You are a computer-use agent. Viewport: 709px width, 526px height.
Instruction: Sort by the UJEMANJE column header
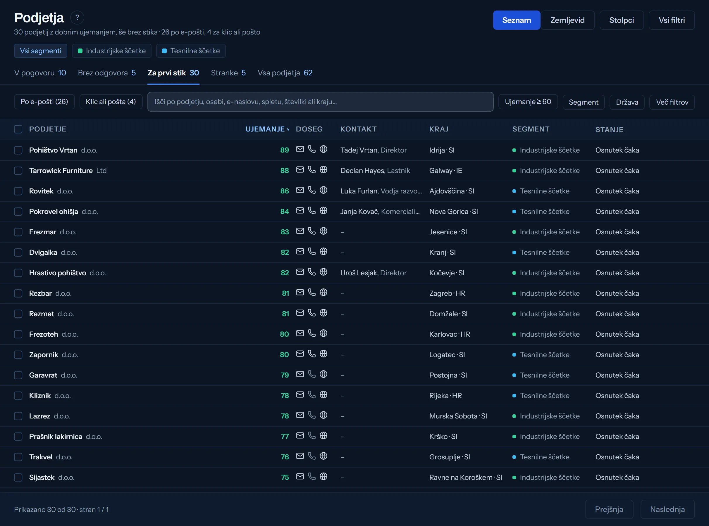(x=267, y=129)
